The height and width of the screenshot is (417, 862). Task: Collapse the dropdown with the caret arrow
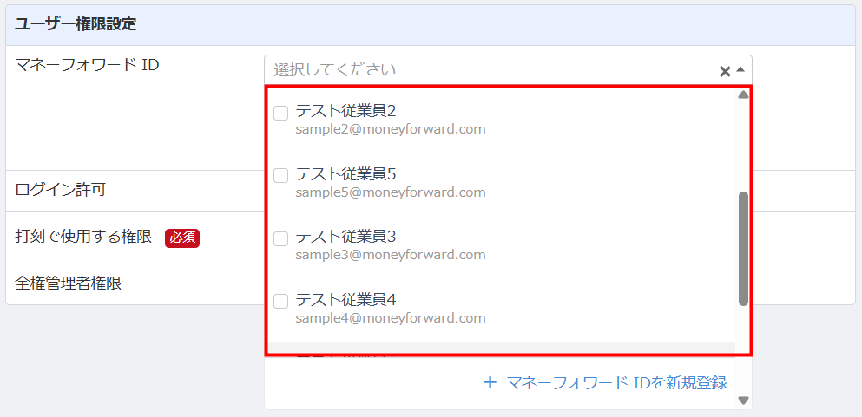pos(740,69)
